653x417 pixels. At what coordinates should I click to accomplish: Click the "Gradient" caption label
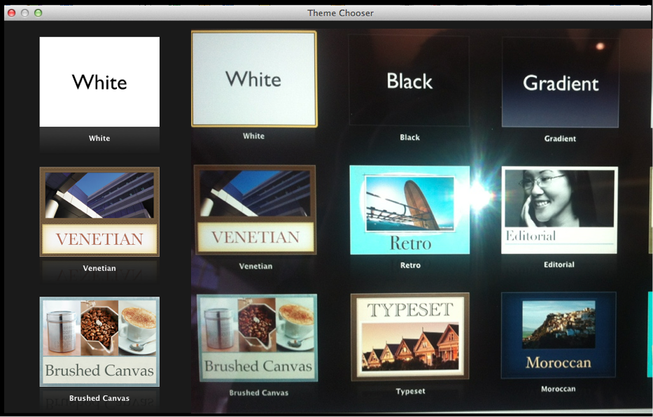pos(560,139)
